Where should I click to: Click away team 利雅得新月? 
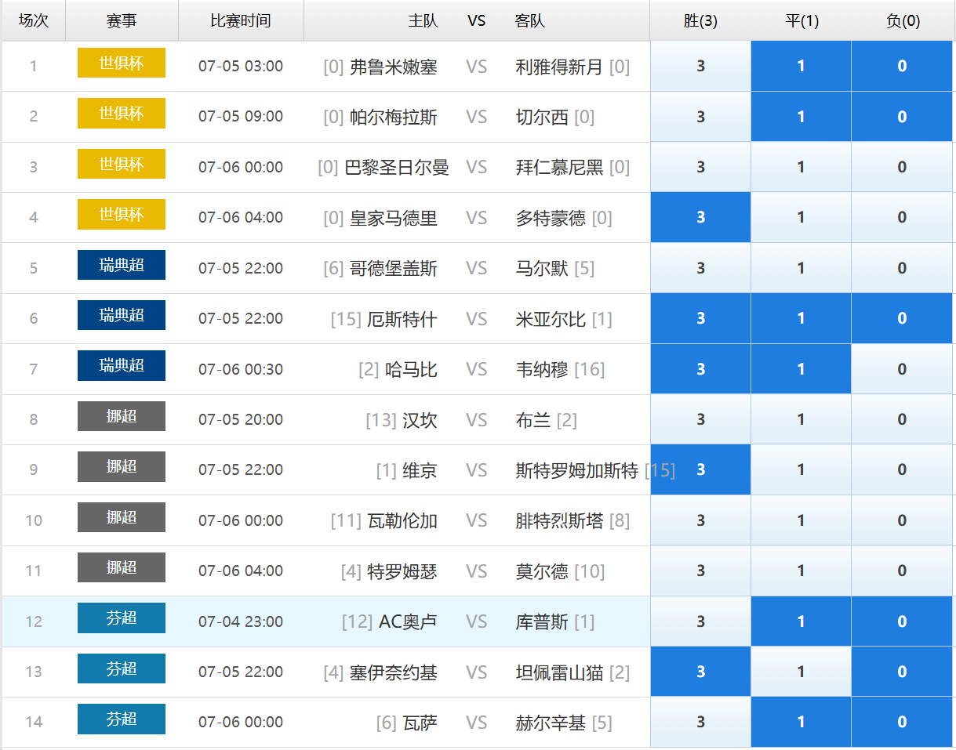[559, 67]
